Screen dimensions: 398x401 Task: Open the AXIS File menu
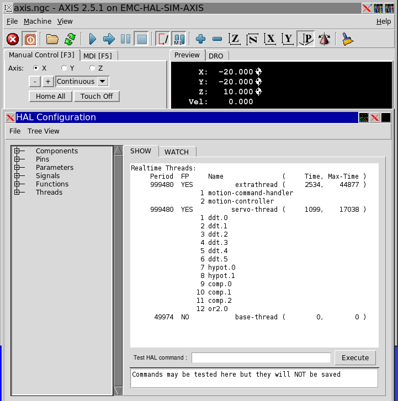click(12, 22)
